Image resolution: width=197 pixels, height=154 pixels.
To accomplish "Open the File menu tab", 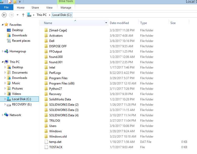I will (x=6, y=7).
